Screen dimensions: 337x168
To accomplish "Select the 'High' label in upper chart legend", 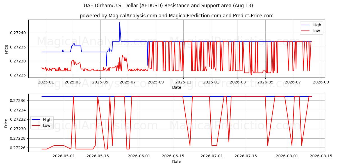I will point(317,25).
